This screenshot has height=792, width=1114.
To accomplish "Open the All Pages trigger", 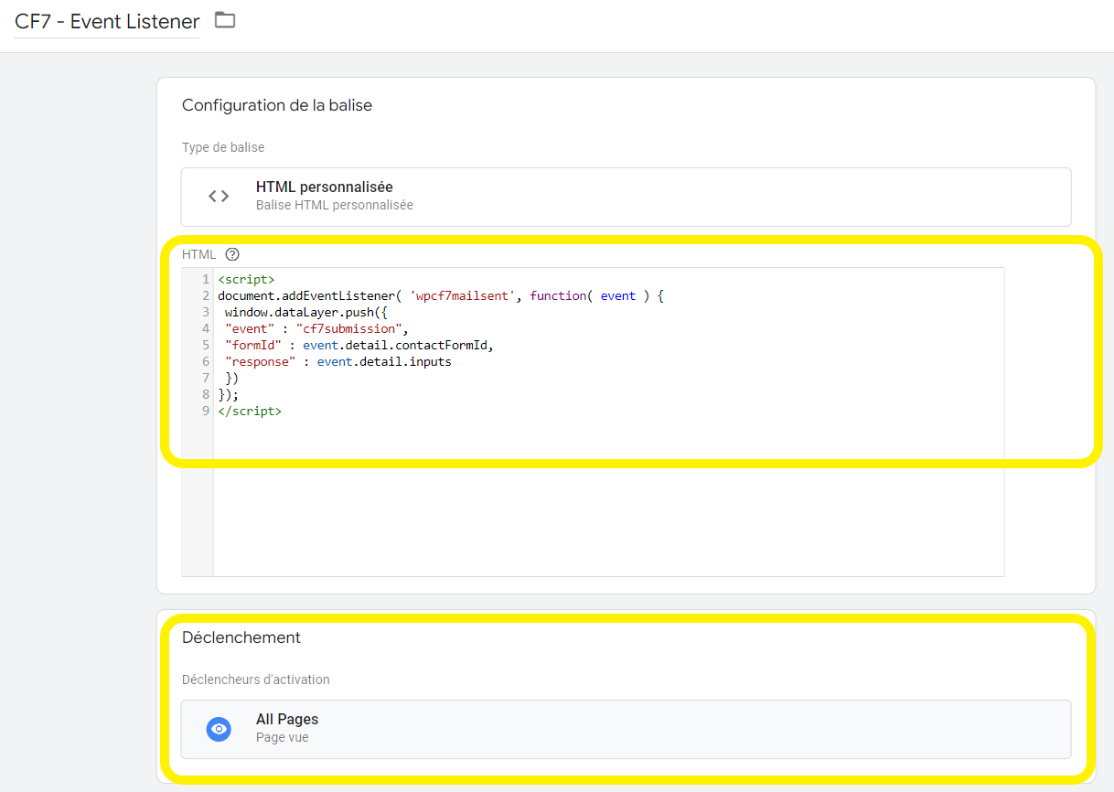I will (626, 729).
